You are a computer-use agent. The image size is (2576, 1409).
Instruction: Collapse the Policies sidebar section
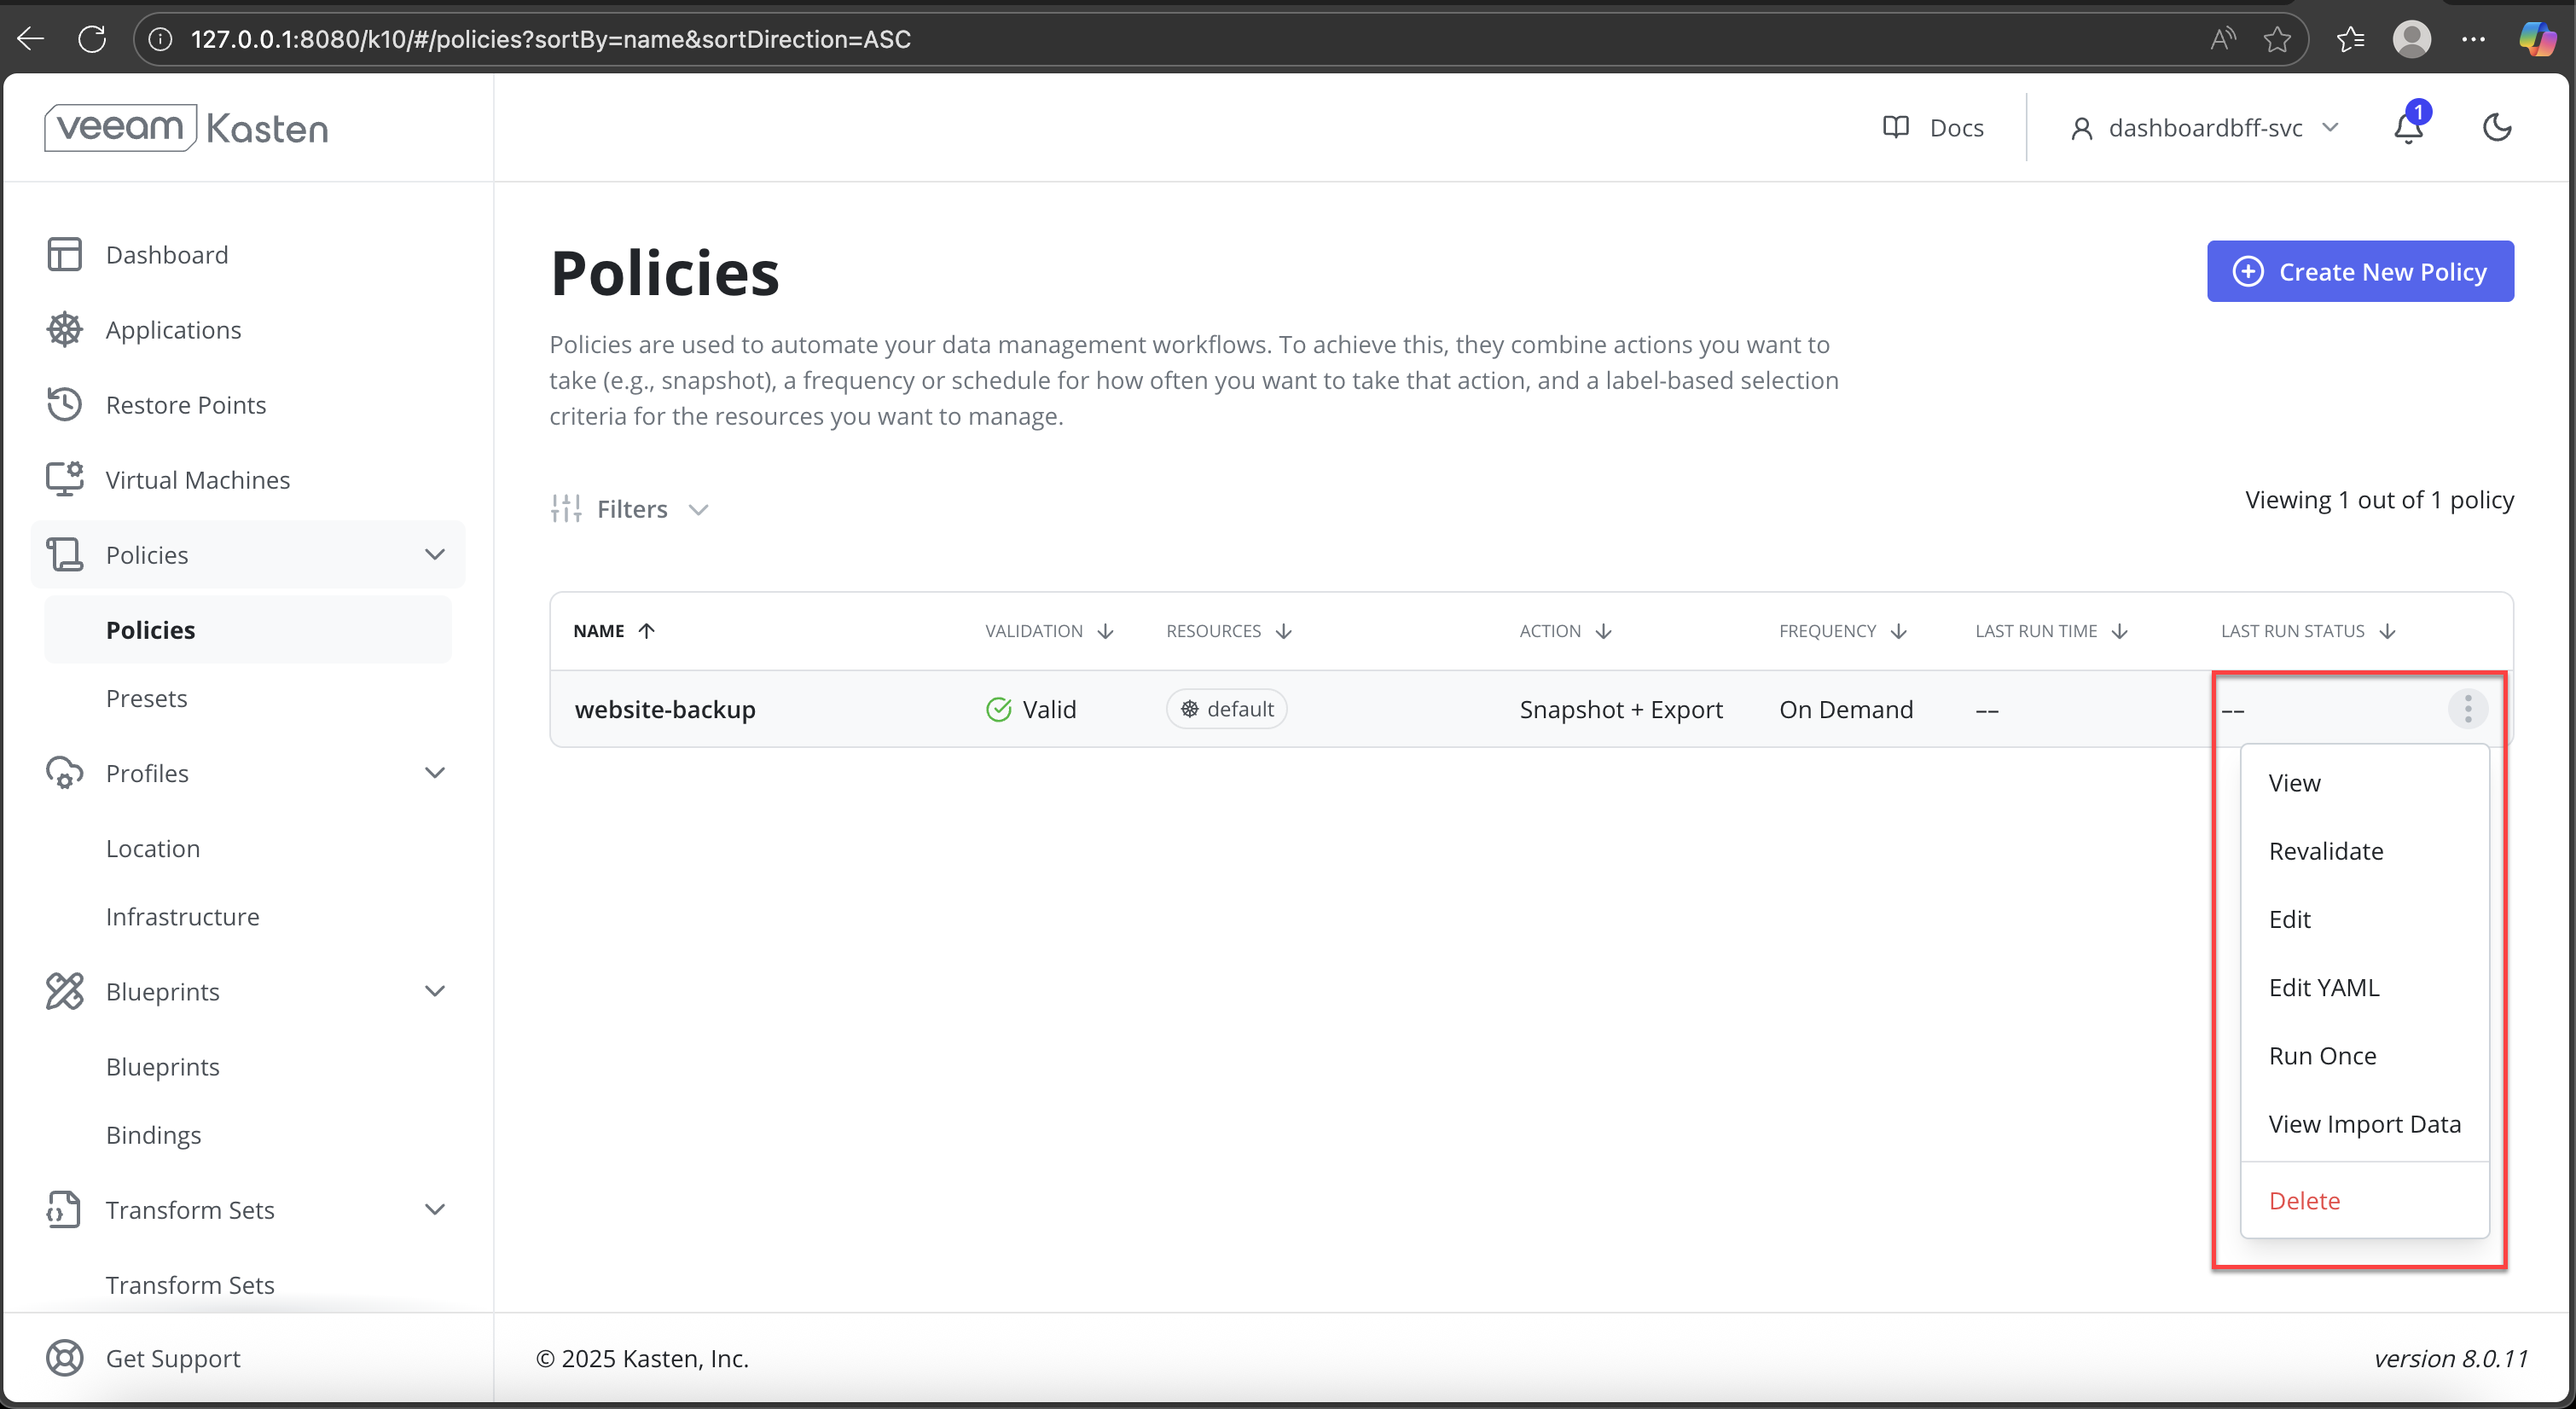click(x=434, y=555)
